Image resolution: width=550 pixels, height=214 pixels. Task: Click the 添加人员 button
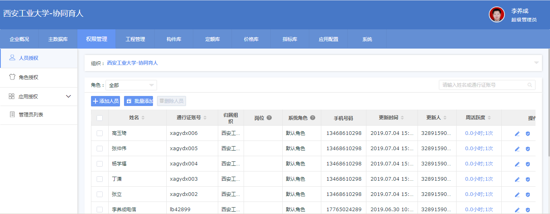(x=105, y=101)
